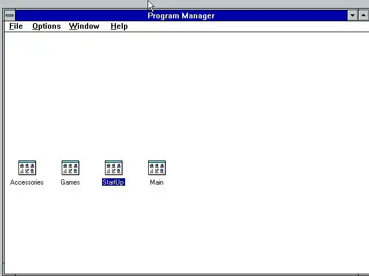The width and height of the screenshot is (369, 276).
Task: Select the Accessories program group icon
Action: 27,167
